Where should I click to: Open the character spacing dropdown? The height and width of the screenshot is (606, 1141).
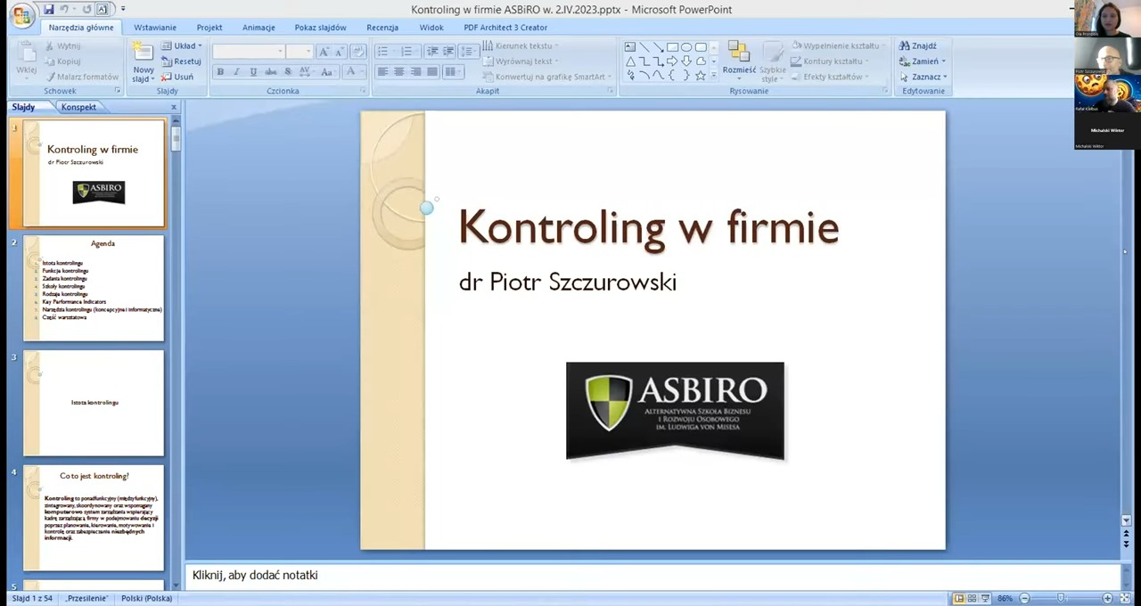click(305, 72)
